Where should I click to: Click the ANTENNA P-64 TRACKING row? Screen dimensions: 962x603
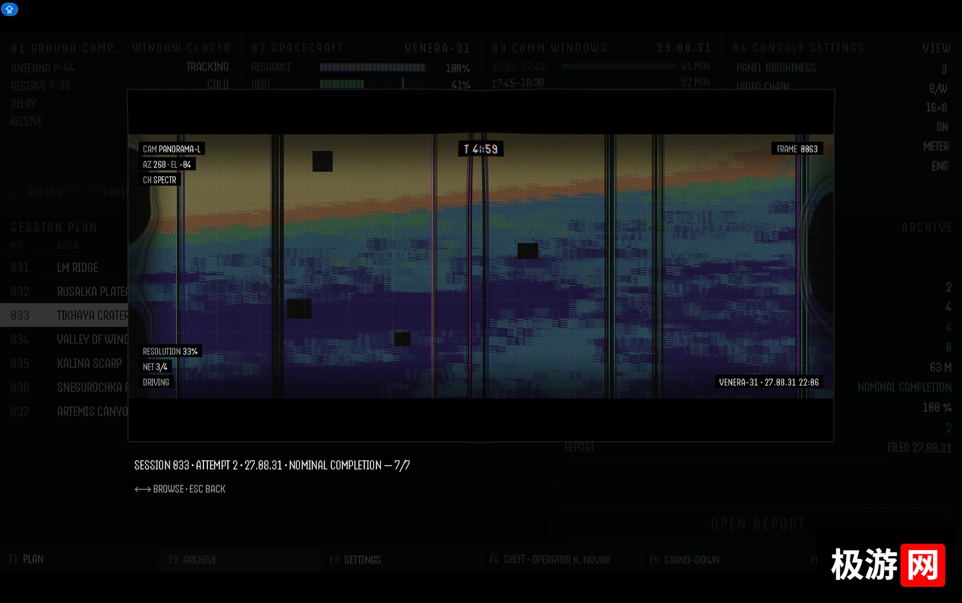120,68
